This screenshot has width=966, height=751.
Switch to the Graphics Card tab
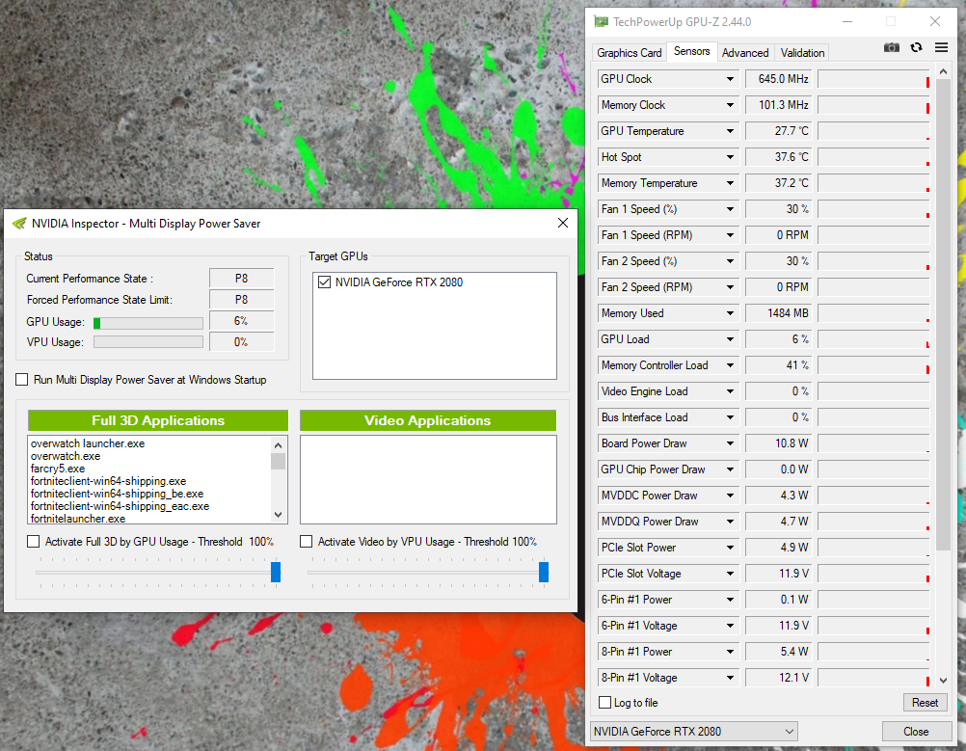point(629,52)
